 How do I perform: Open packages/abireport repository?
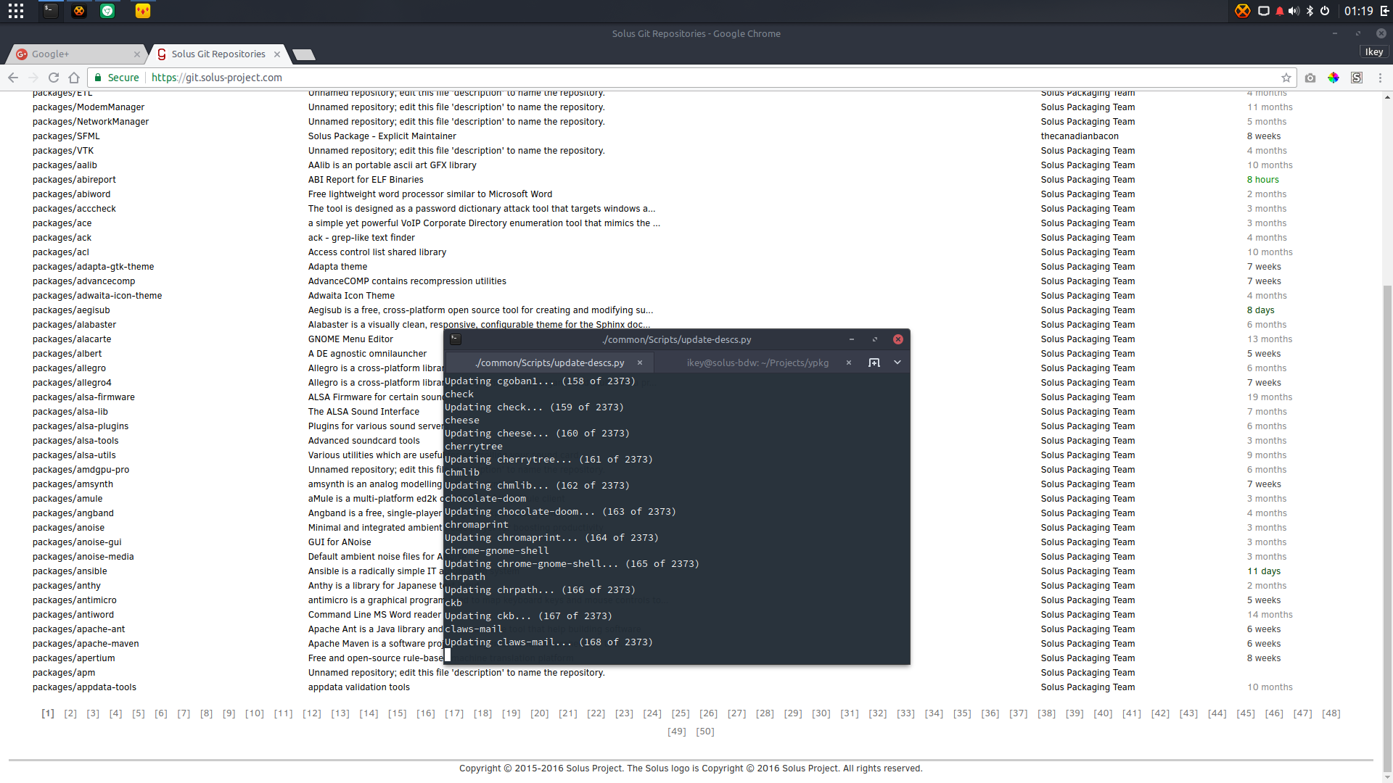click(x=74, y=180)
